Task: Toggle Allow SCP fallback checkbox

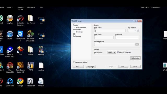Action: point(118,52)
